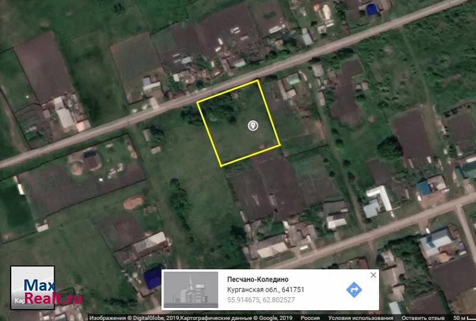Close the Песчано-Коледино info card
This screenshot has height=321, width=476.
[x=373, y=275]
